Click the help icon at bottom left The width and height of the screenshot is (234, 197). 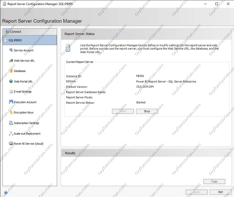pyautogui.click(x=6, y=192)
